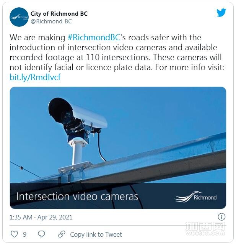This screenshot has width=236, height=244.
Task: Click the Richmond logo in the image banner
Action: click(195, 197)
